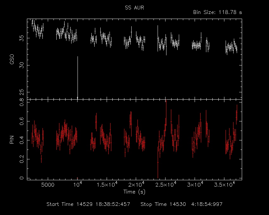
Task: Click the 2×10^4 time axis label
Action: coord(136,184)
